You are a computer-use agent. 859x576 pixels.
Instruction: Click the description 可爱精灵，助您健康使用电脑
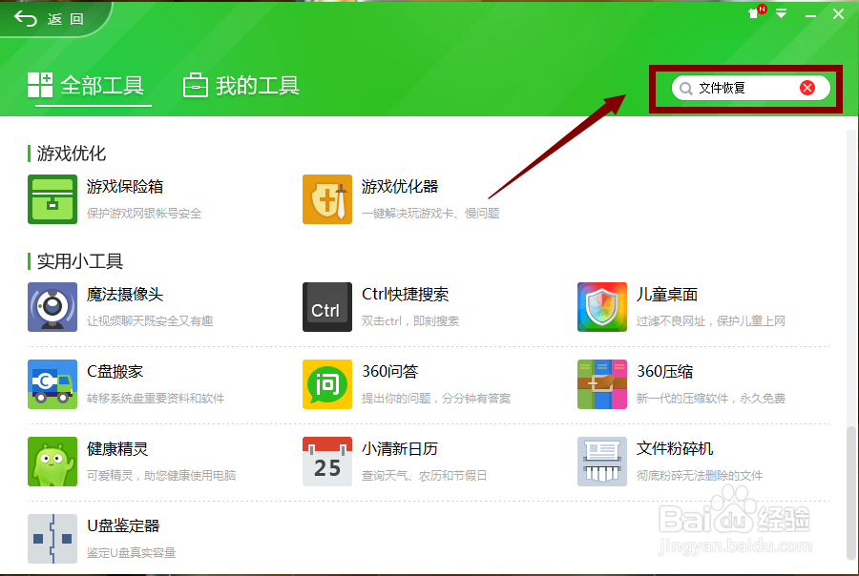[161, 476]
